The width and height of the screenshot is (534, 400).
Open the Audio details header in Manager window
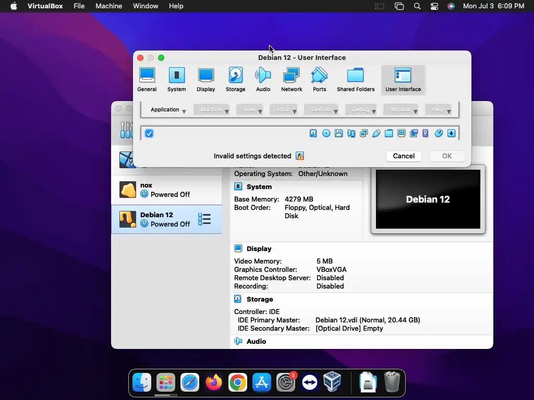(256, 342)
